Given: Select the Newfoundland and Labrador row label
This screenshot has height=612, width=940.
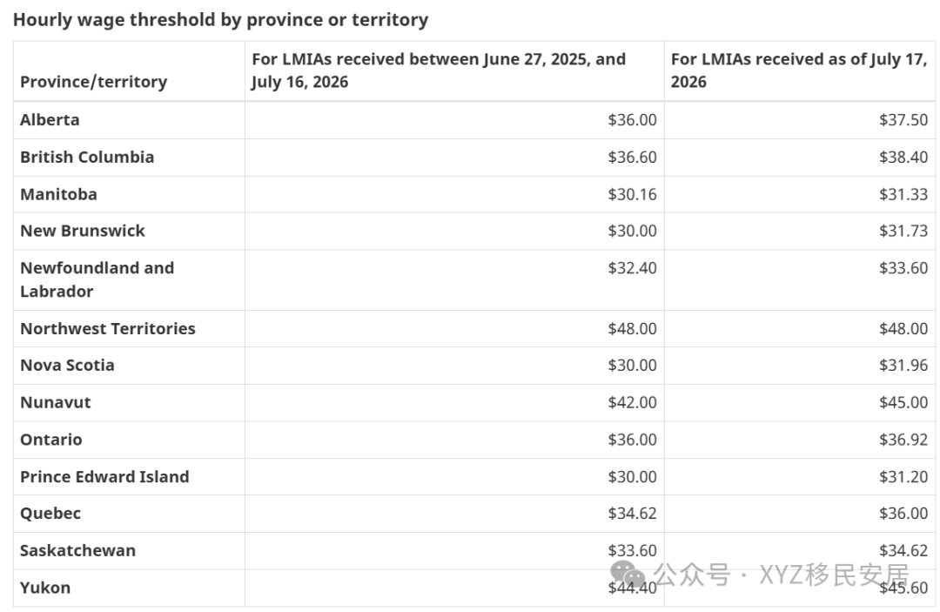Looking at the screenshot, I should pyautogui.click(x=97, y=279).
